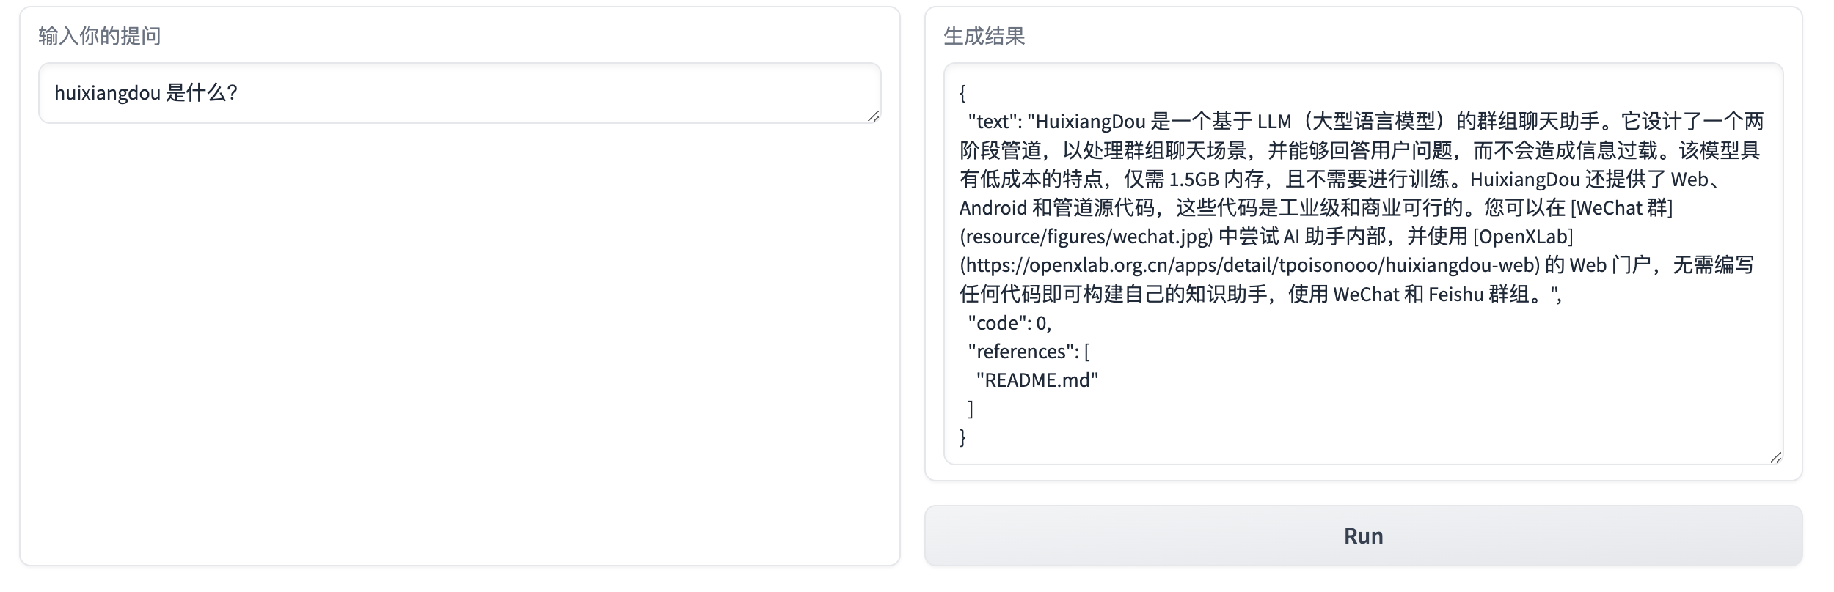Click the closing curly brace of the result

(963, 437)
